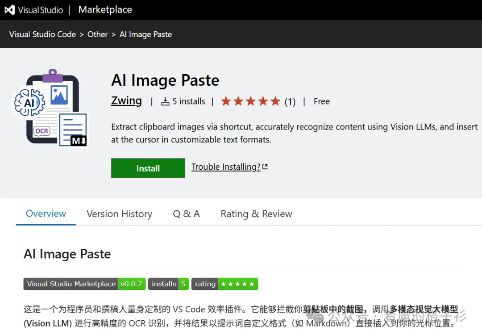This screenshot has width=482, height=335.
Task: Go to Visual Studio Code breadcrumb
Action: 42,34
